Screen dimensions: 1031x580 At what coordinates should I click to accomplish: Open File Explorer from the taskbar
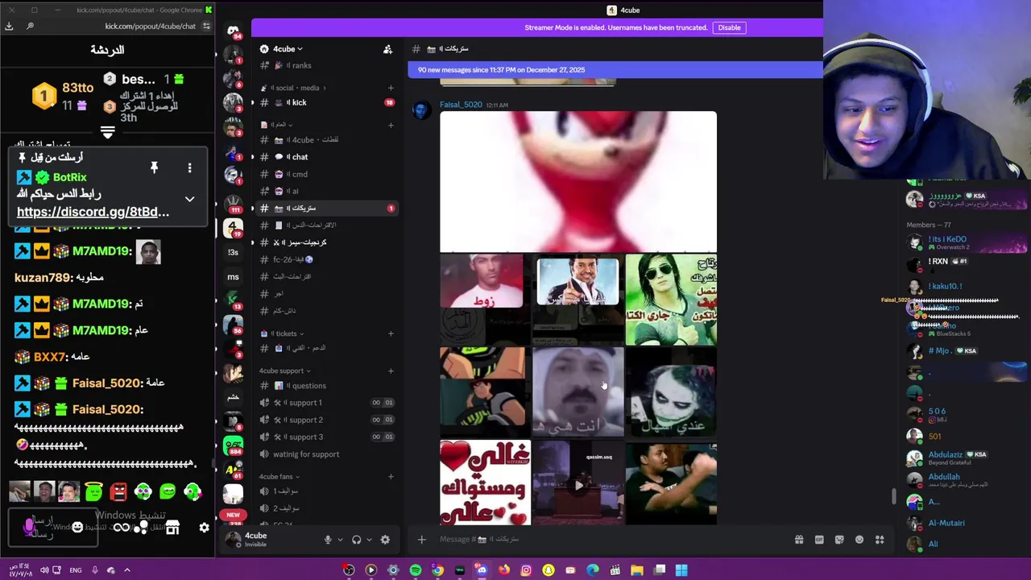[x=636, y=570]
